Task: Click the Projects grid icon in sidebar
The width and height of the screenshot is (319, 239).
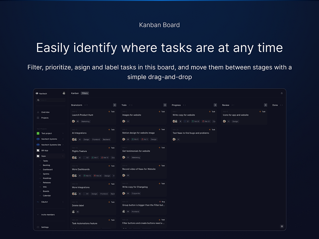Action: pos(38,118)
